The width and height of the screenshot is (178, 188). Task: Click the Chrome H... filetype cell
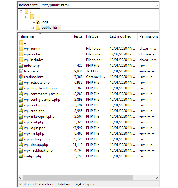click(x=96, y=77)
